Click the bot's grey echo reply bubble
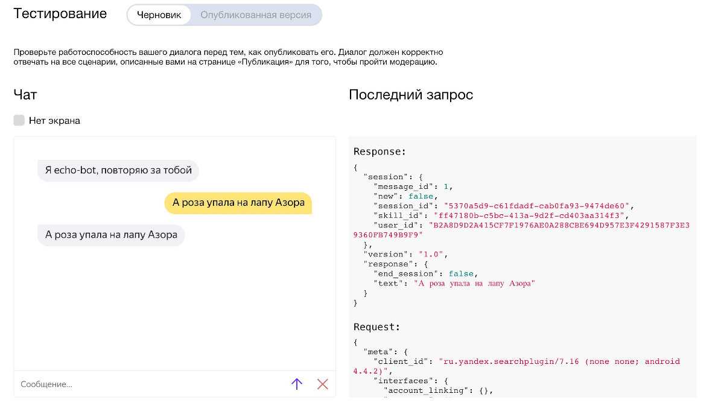 pyautogui.click(x=111, y=235)
